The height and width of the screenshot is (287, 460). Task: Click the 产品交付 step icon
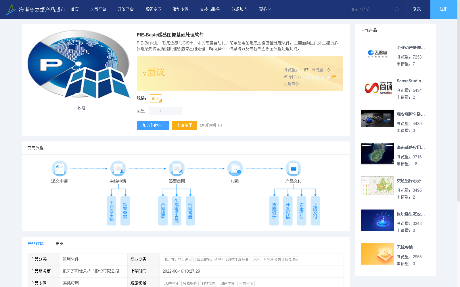click(294, 168)
